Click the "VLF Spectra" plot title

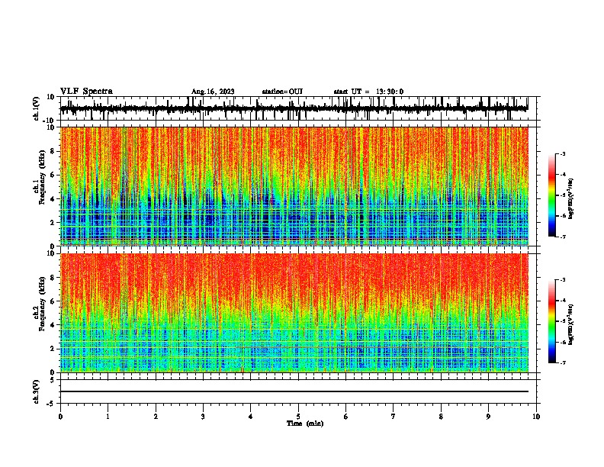pos(86,92)
